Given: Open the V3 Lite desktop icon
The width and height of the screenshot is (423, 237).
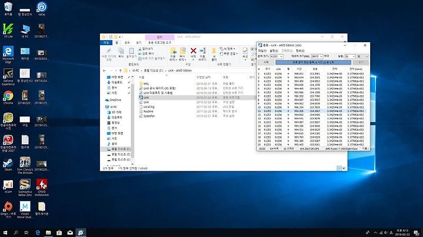Looking at the screenshot, I should pyautogui.click(x=8, y=31).
